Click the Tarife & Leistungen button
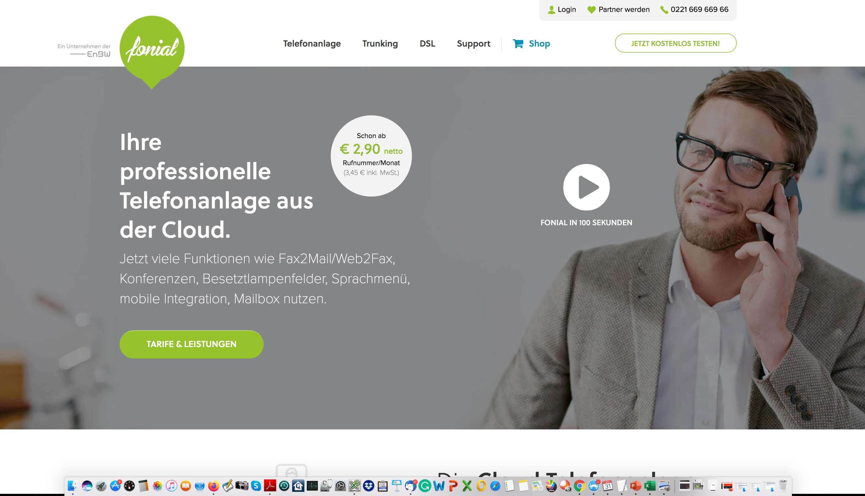 [191, 344]
